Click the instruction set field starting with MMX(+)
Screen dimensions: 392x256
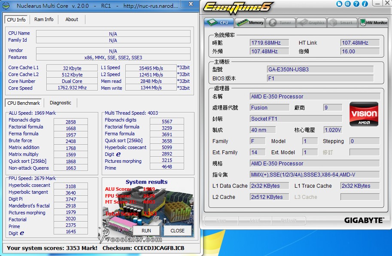314,174
